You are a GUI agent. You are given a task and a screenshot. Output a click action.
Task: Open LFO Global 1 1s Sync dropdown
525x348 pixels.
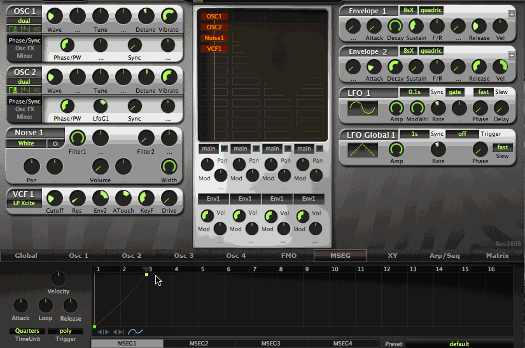[x=414, y=134]
